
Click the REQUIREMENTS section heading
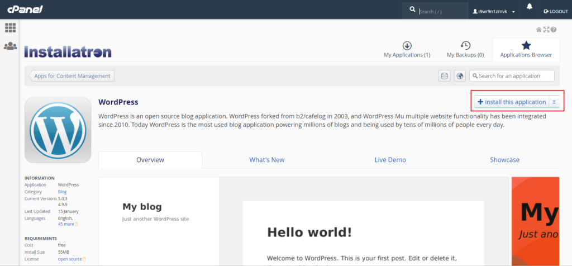pos(40,238)
